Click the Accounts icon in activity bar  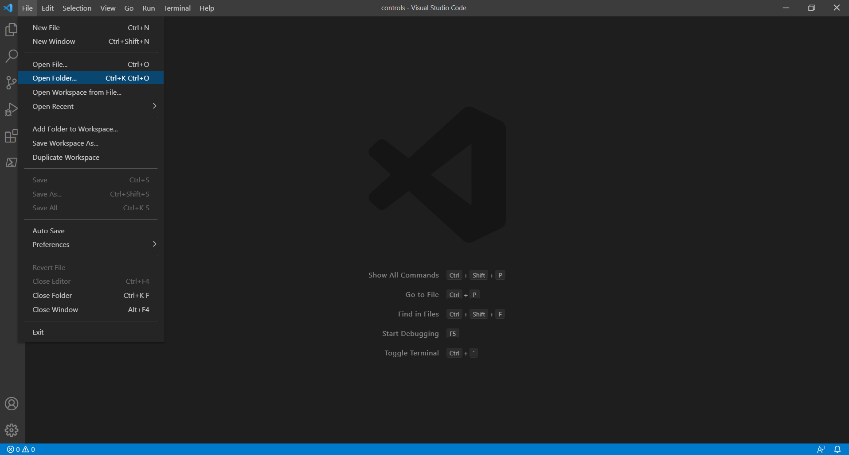[x=11, y=404]
